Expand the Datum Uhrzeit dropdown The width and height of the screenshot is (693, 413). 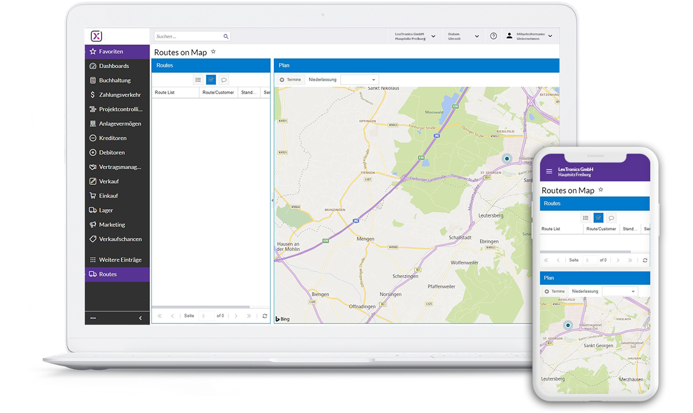tap(476, 36)
